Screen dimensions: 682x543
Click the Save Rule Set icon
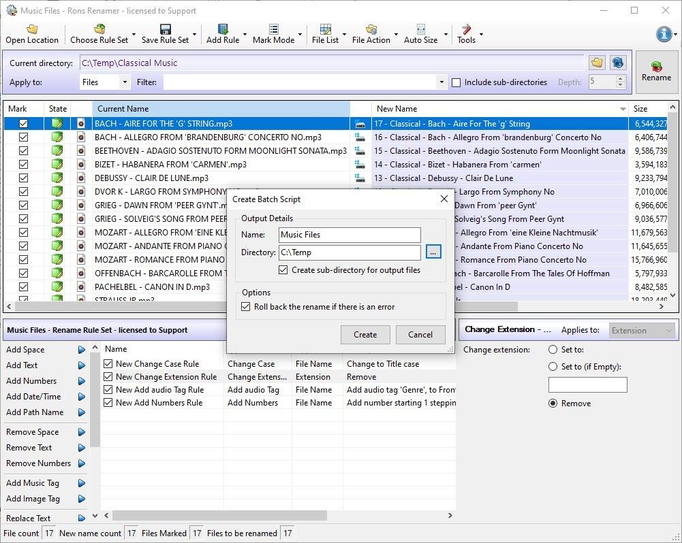pos(165,29)
